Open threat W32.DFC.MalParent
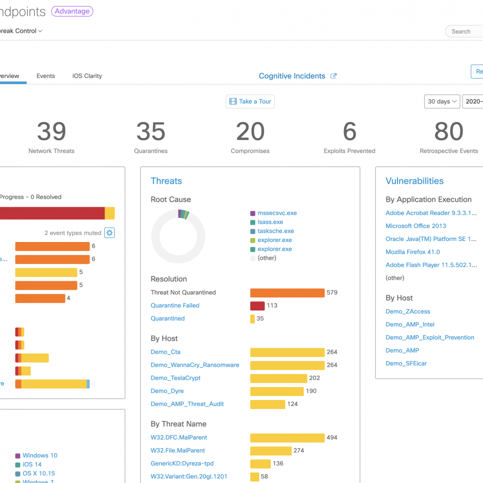The width and height of the screenshot is (483, 483). tap(179, 437)
